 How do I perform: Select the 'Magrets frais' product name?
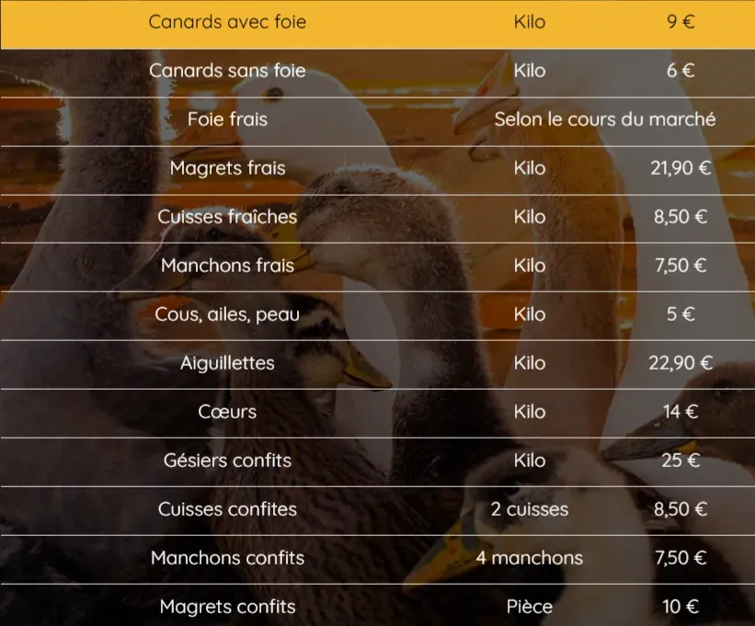(227, 168)
